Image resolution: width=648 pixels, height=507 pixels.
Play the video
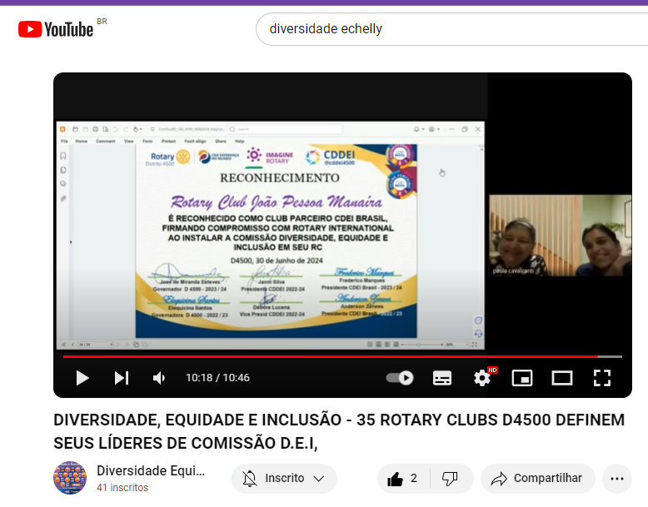[x=82, y=378]
